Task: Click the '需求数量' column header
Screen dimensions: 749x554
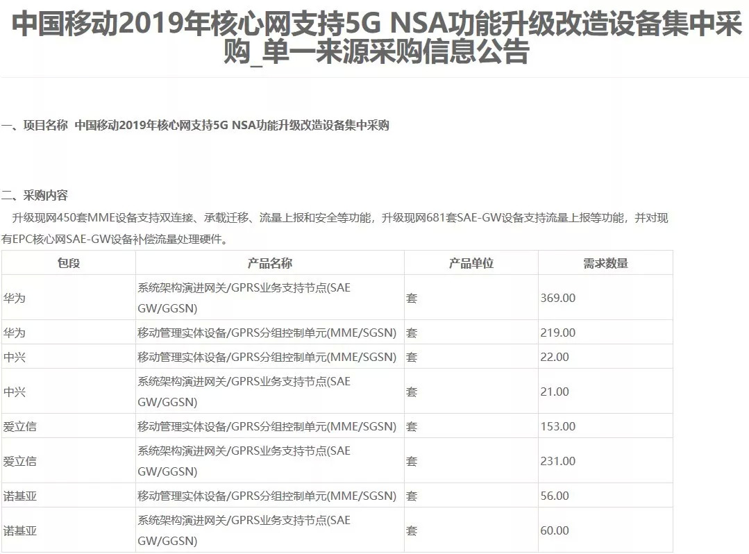Action: (x=605, y=263)
